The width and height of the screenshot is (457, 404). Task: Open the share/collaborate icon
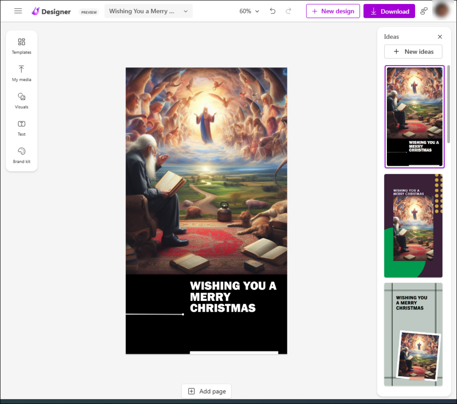coord(424,11)
